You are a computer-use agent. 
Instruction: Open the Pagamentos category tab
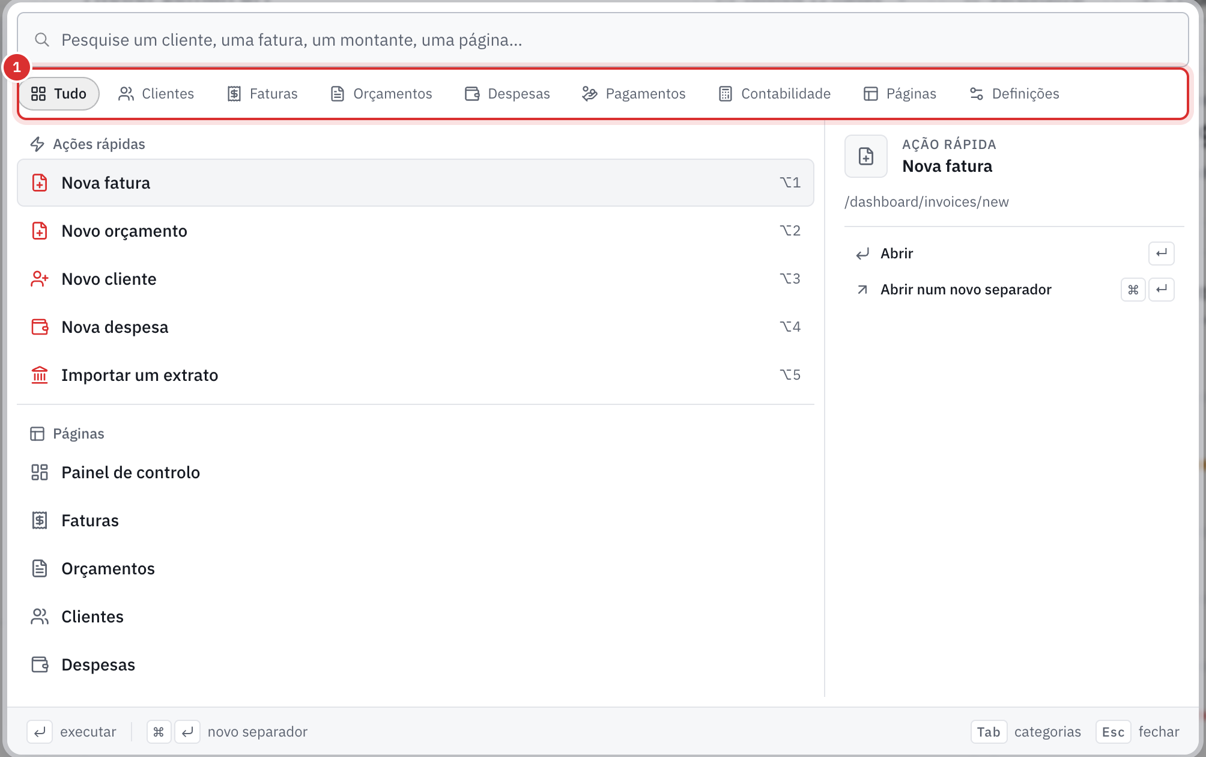coord(634,94)
